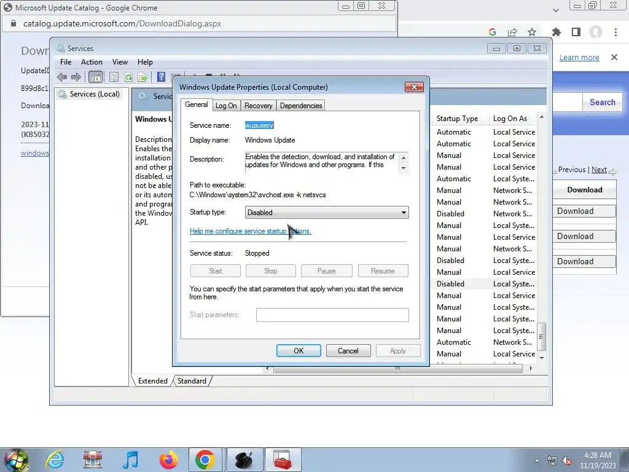The image size is (629, 472).
Task: Open Chrome's extensions puzzle icon
Action: [x=557, y=32]
